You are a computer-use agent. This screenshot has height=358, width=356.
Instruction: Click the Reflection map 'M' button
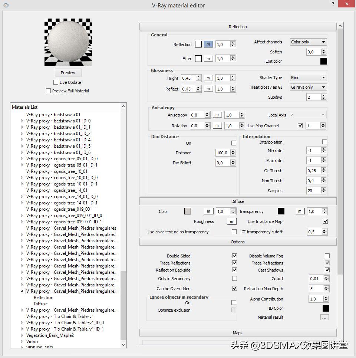tap(208, 45)
